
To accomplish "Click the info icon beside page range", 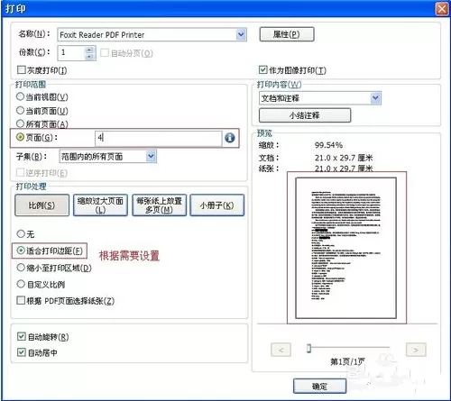I will pos(230,138).
